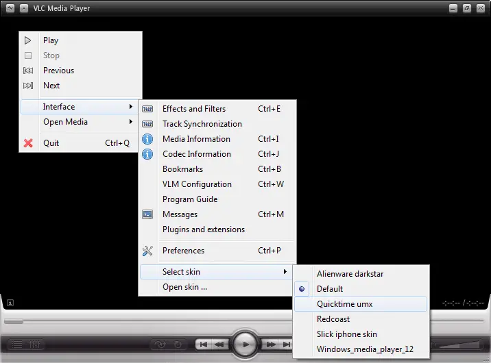Choose Previous from the context menu
The width and height of the screenshot is (491, 363).
(x=81, y=71)
